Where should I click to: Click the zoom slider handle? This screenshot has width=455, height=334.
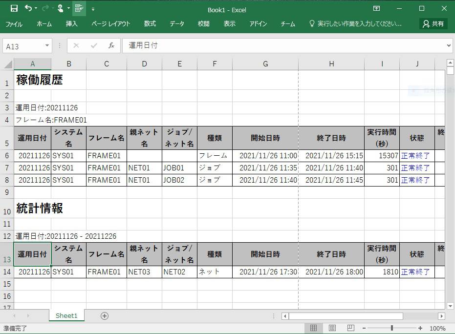click(392, 328)
